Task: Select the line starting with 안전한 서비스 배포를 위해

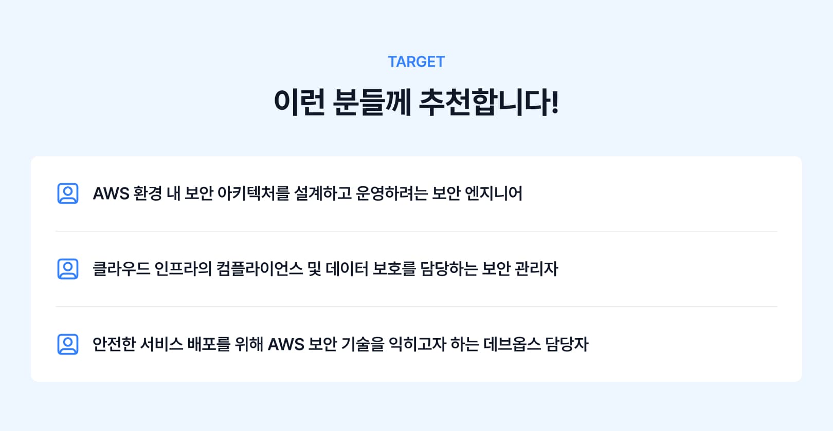Action: point(340,344)
